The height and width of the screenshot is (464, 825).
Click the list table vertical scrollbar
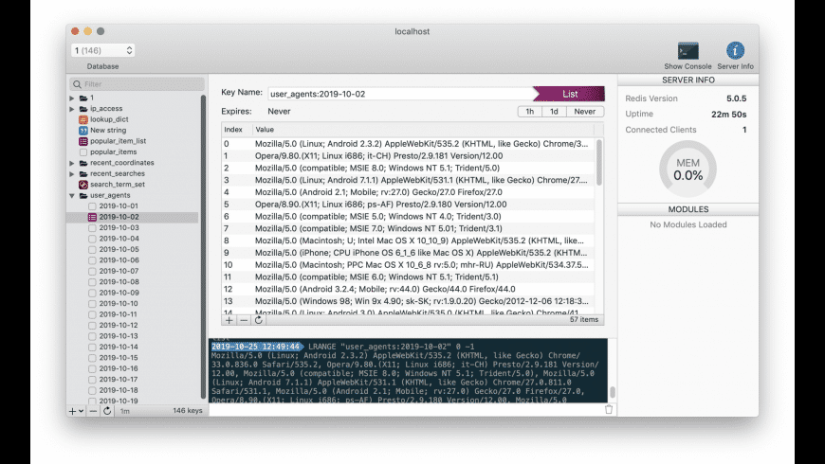pyautogui.click(x=598, y=162)
